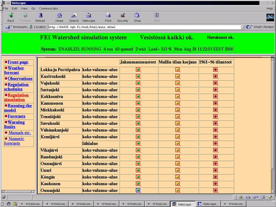Image resolution: width=276 pixels, height=207 pixels.
Task: Click the Havainnot ok. status text
Action: click(x=220, y=37)
